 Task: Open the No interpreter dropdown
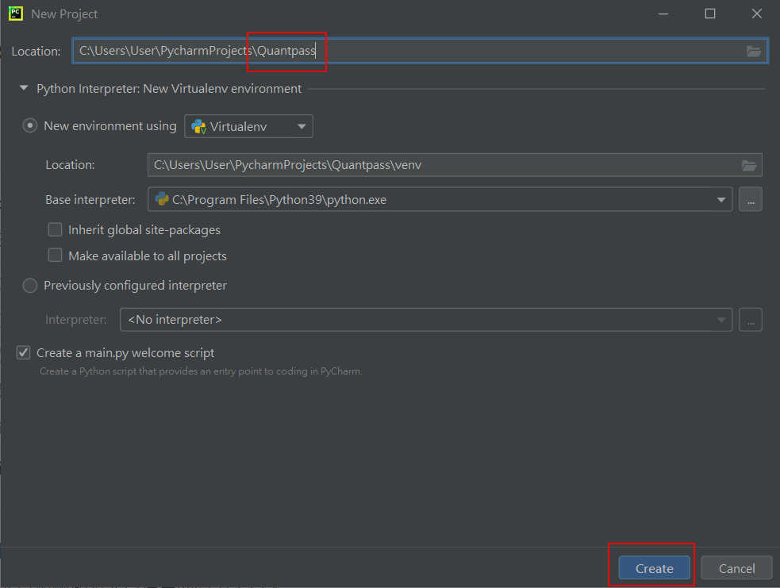pyautogui.click(x=426, y=319)
